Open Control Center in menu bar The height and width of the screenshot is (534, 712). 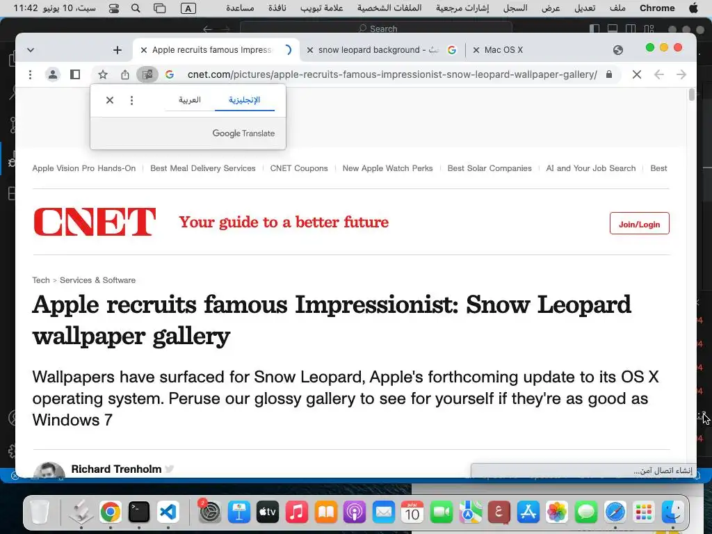[114, 8]
